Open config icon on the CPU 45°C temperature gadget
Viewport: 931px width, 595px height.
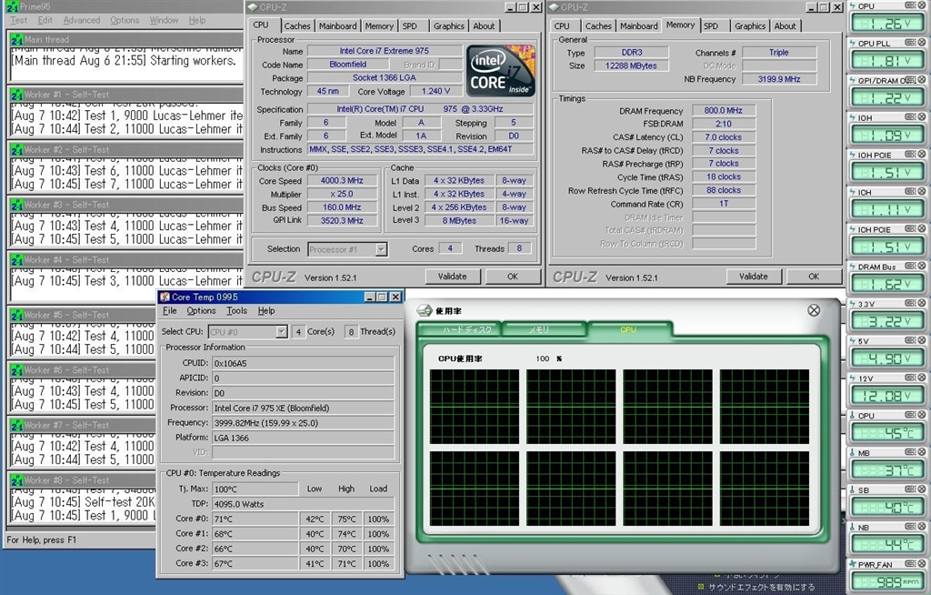[909, 415]
